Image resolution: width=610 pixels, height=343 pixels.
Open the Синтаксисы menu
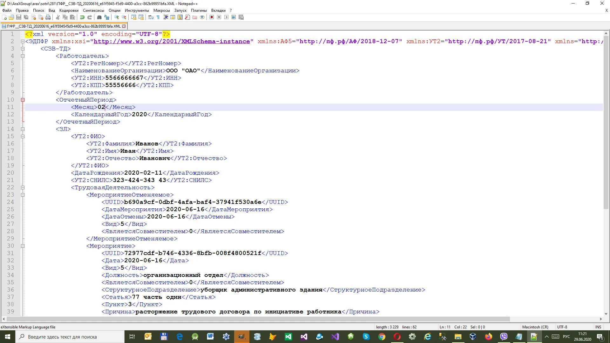pos(93,10)
